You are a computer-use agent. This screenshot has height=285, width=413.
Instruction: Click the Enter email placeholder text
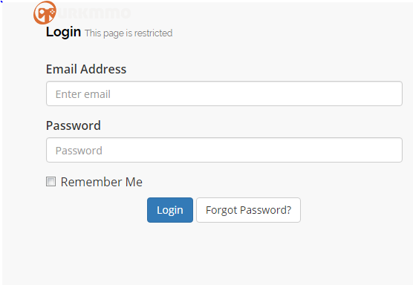[83, 94]
